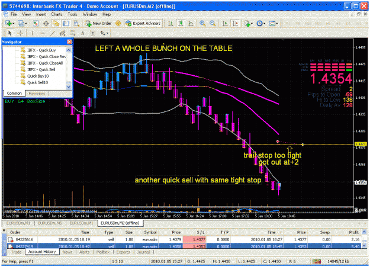
Task: Open the Templates dropdown
Action: click(274, 23)
